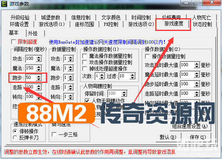
Task: Enable 一步三格 checkbox
Action: tap(54, 134)
